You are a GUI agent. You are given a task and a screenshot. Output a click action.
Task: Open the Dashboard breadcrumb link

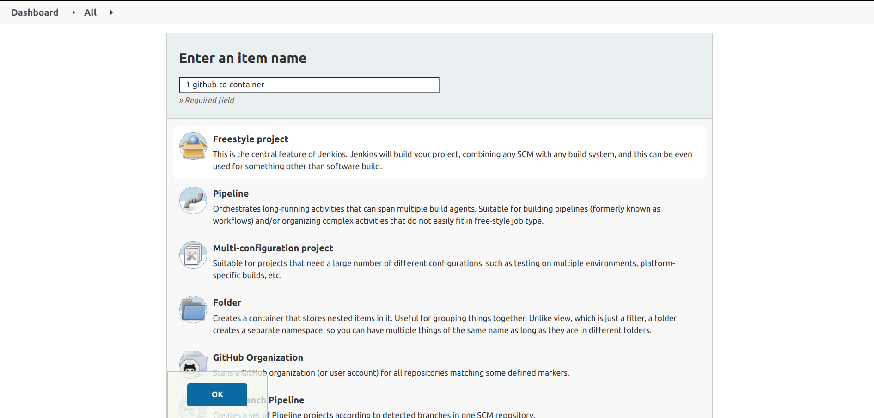coord(35,12)
